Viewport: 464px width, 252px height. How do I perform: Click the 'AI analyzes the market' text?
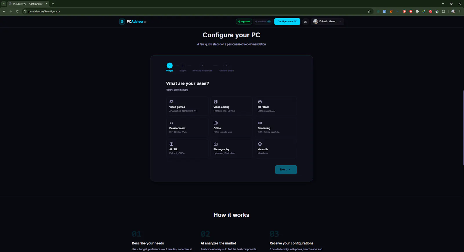218,243
